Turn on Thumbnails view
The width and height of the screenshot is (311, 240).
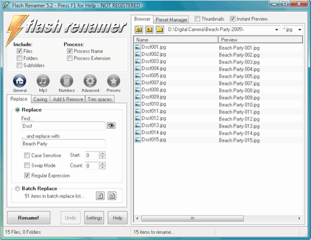tap(197, 19)
